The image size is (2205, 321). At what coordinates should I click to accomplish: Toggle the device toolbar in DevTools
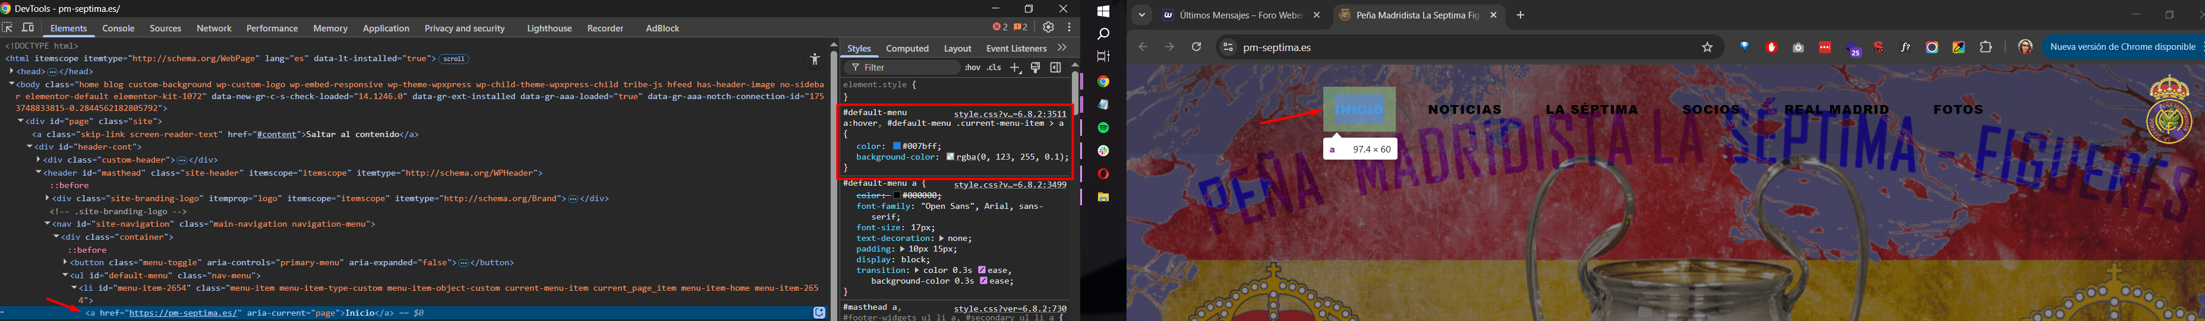click(29, 28)
